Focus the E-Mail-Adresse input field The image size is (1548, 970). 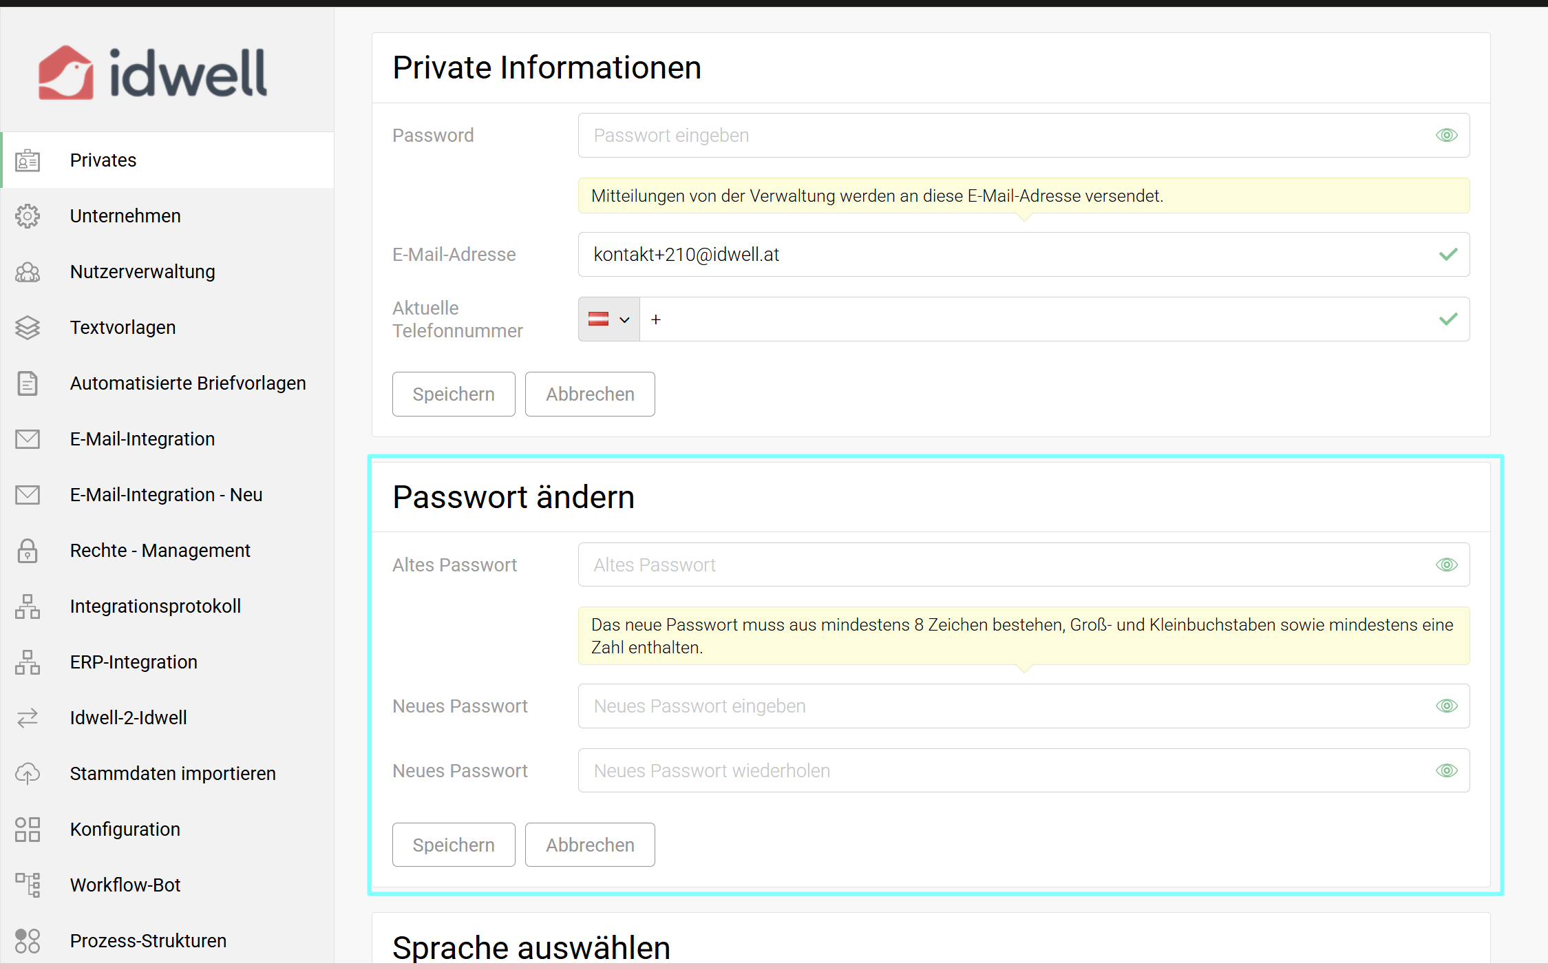click(x=1005, y=255)
